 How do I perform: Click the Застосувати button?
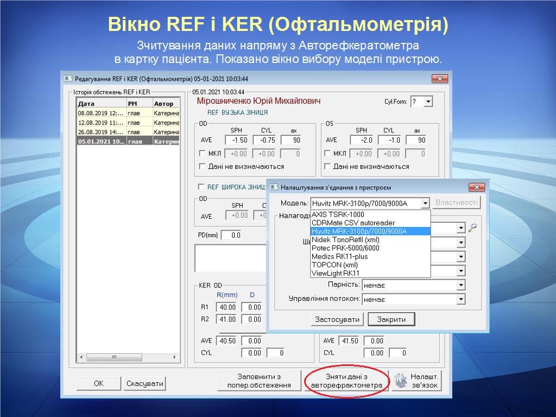337,319
